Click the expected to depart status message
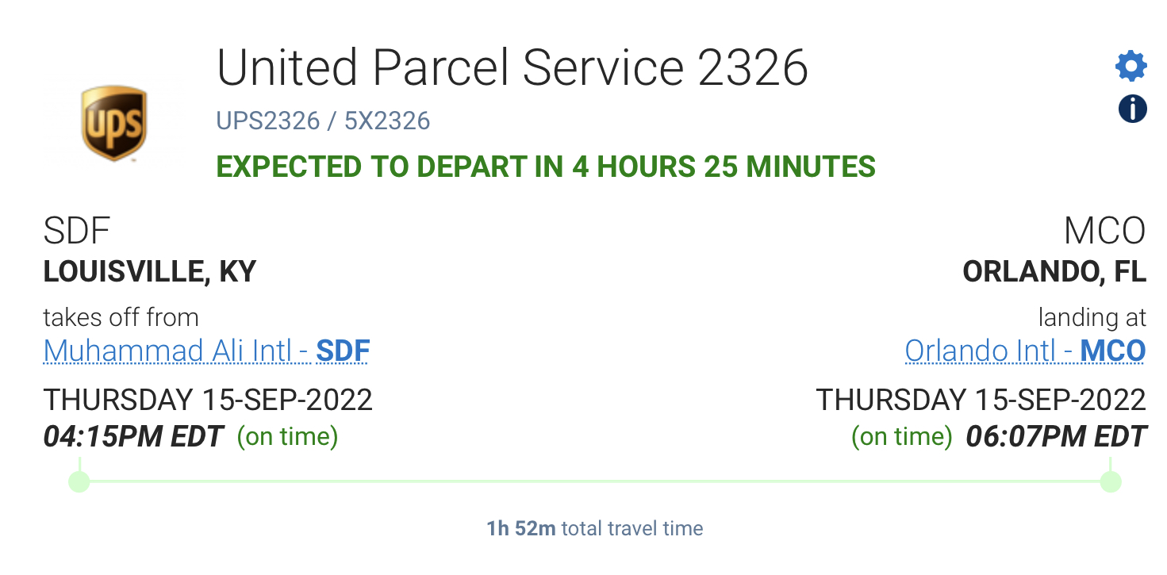The height and width of the screenshot is (575, 1167). coord(546,167)
